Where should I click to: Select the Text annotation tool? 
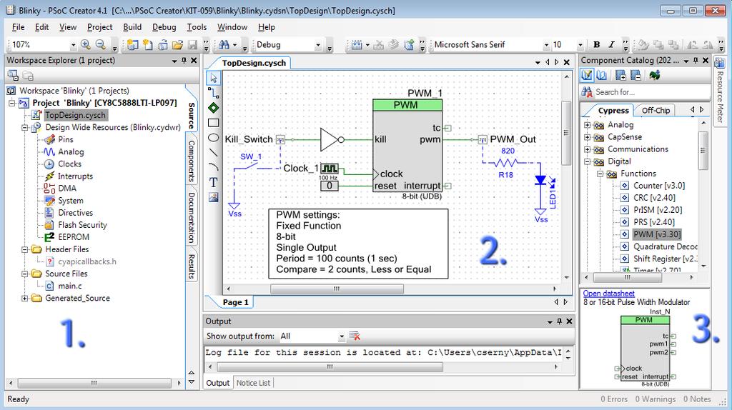(x=213, y=182)
